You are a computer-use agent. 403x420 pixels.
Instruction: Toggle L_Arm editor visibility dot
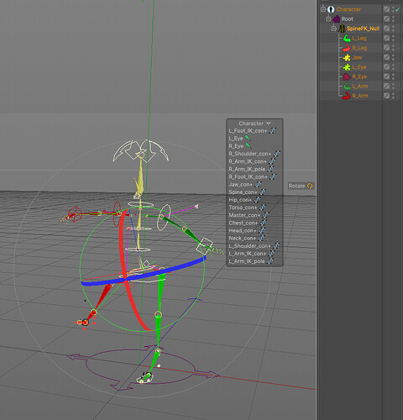click(393, 85)
